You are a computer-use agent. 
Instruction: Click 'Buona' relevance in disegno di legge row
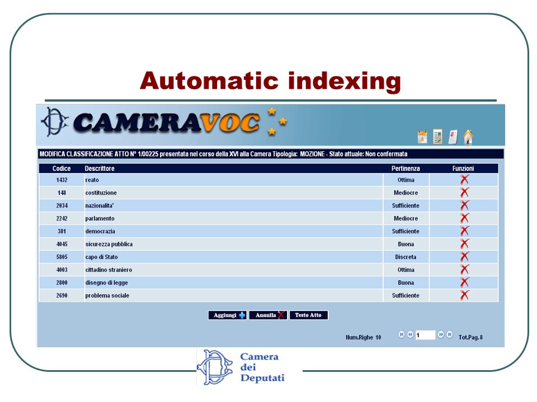(x=406, y=283)
